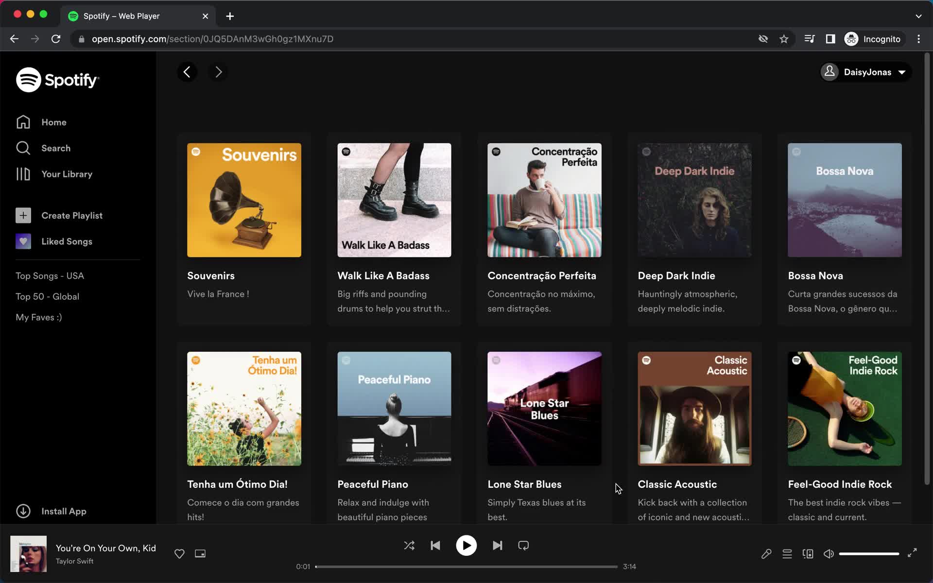Toggle shuffle playback
Viewport: 933px width, 583px height.
(409, 545)
